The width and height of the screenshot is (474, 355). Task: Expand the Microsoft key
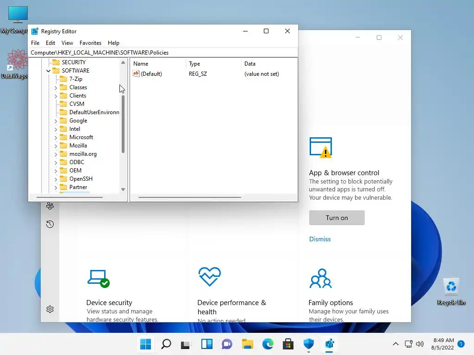56,138
